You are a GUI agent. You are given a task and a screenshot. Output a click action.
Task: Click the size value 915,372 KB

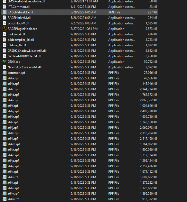pos(150,199)
